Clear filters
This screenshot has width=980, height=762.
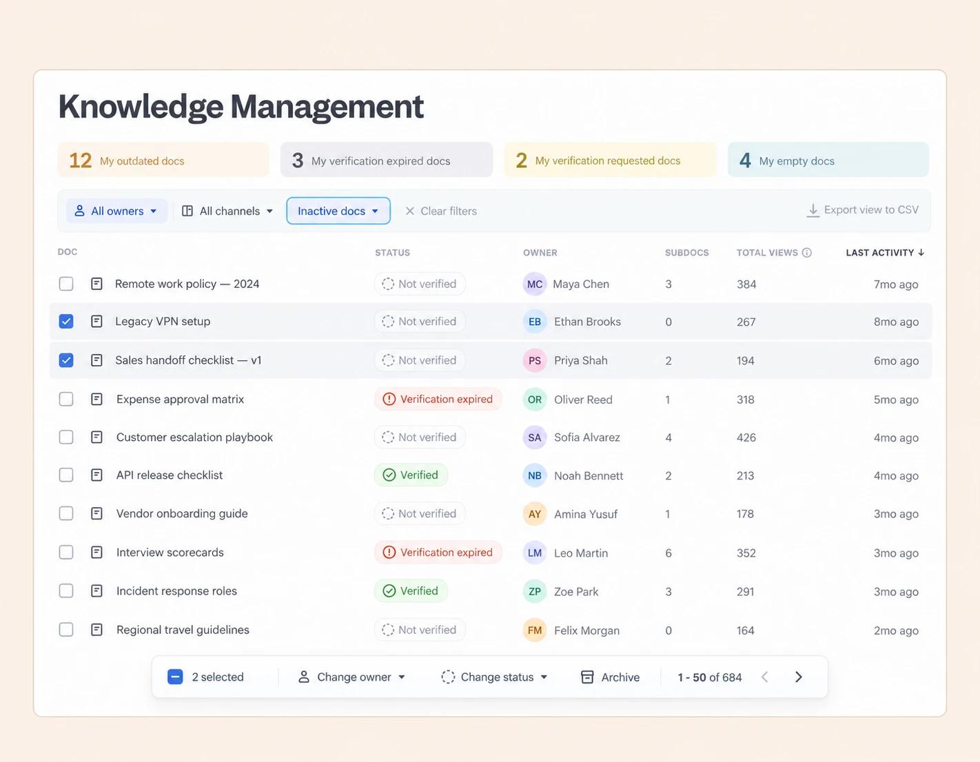pyautogui.click(x=441, y=211)
